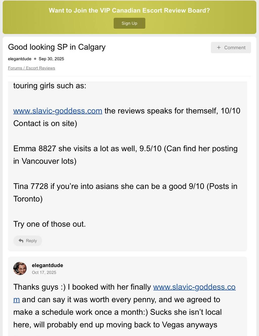Click the reply arrow icon

(x=21, y=241)
